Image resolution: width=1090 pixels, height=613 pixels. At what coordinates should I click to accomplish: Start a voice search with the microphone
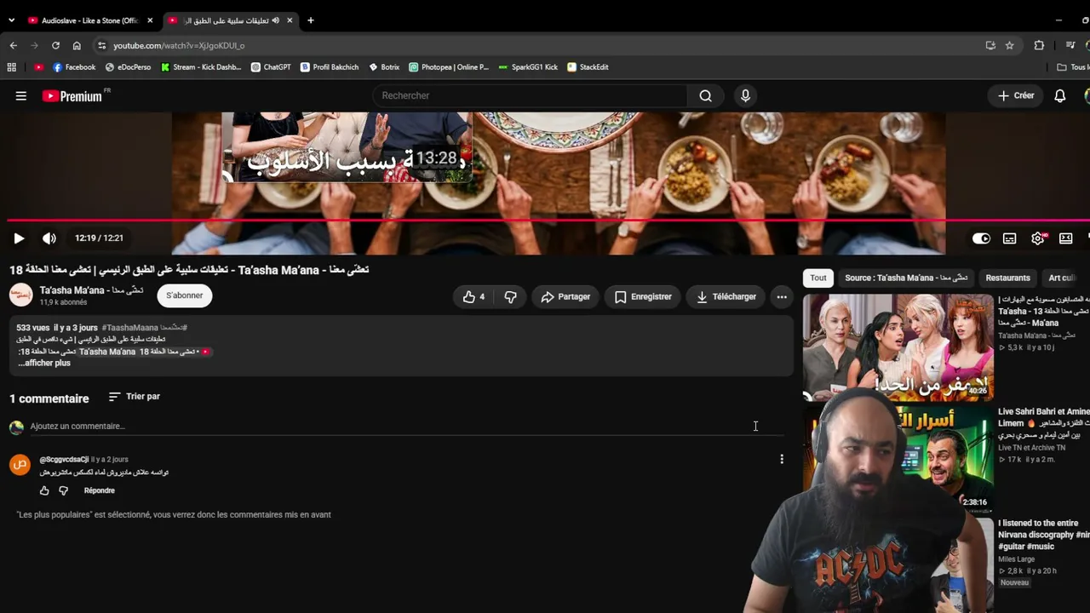point(745,95)
